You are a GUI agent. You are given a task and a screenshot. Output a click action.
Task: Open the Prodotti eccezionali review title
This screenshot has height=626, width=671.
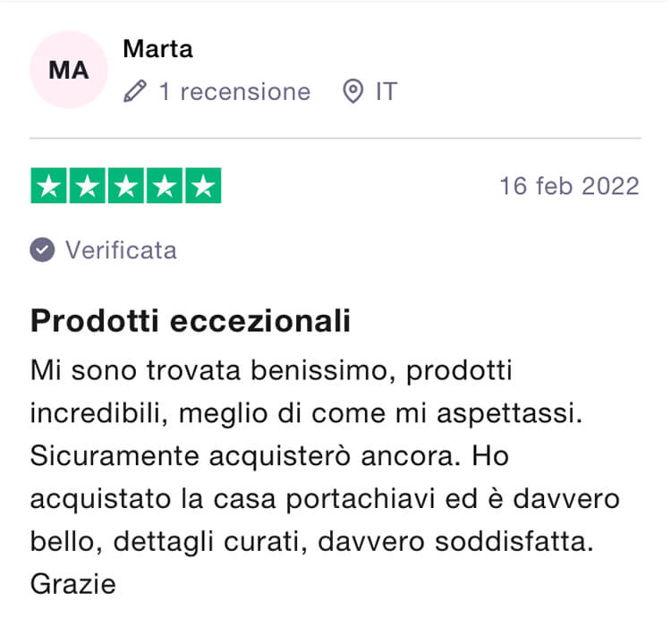(191, 320)
